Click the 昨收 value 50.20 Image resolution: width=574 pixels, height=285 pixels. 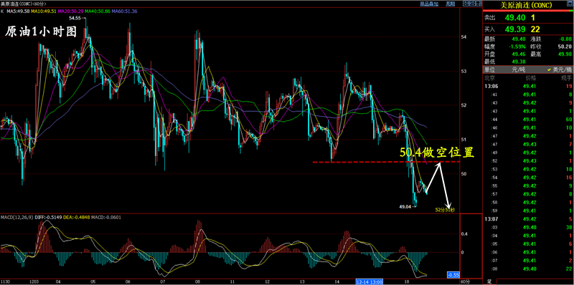[565, 47]
